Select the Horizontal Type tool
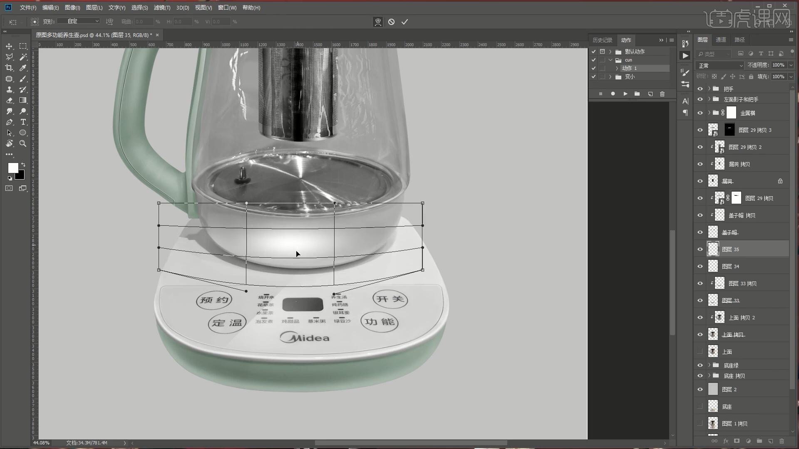The width and height of the screenshot is (799, 449). (23, 122)
